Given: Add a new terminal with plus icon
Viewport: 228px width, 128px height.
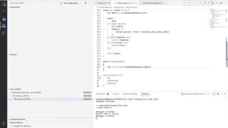Looking at the screenshot, I should (x=208, y=94).
